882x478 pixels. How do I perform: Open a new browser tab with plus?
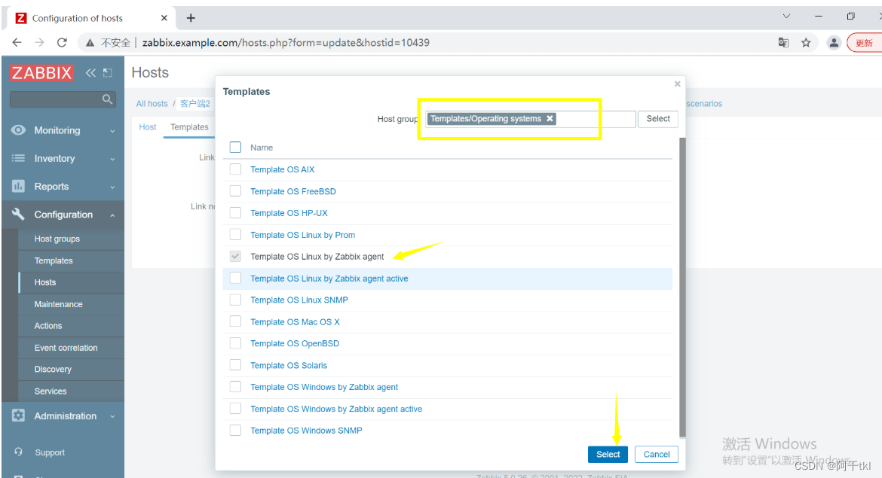point(191,18)
